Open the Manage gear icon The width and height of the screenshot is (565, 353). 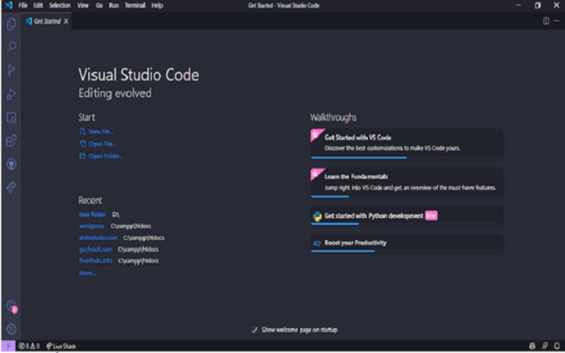point(11,328)
